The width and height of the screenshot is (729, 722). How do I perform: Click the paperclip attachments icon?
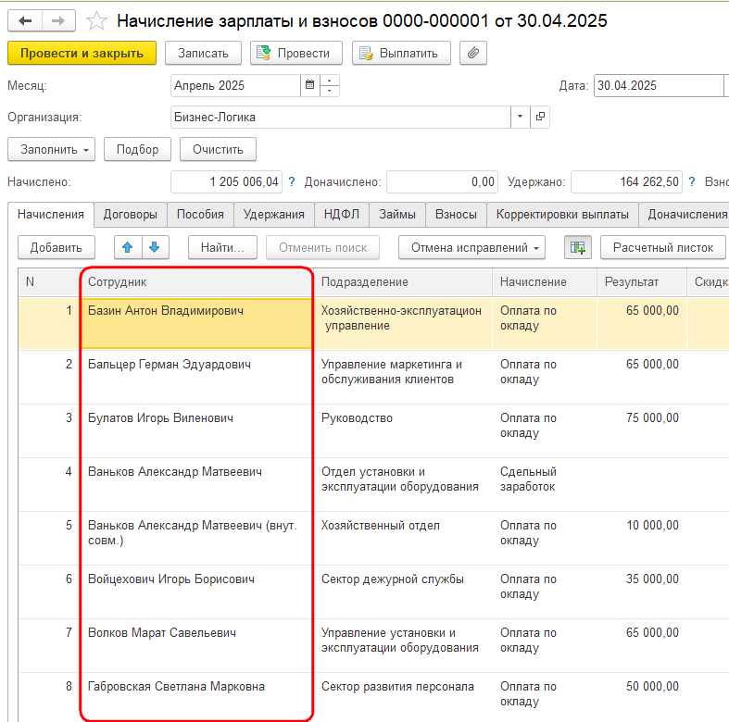472,53
